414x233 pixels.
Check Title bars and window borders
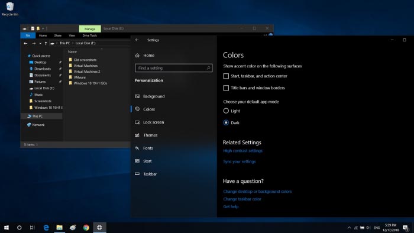(x=226, y=88)
